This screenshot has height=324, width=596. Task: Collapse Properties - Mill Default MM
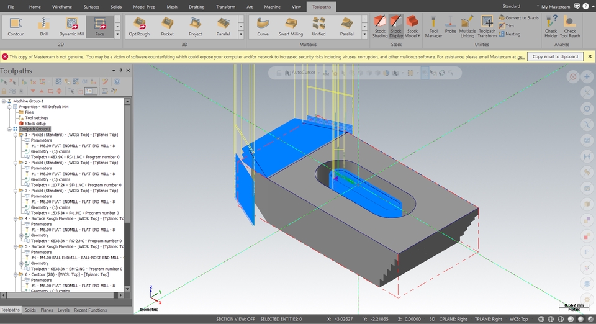pyautogui.click(x=9, y=107)
